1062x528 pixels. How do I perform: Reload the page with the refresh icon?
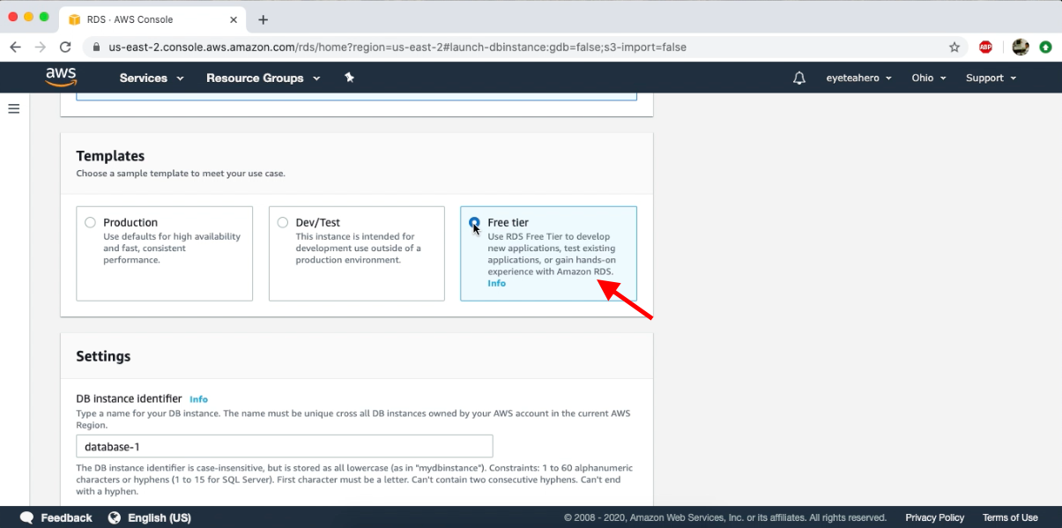tap(65, 47)
